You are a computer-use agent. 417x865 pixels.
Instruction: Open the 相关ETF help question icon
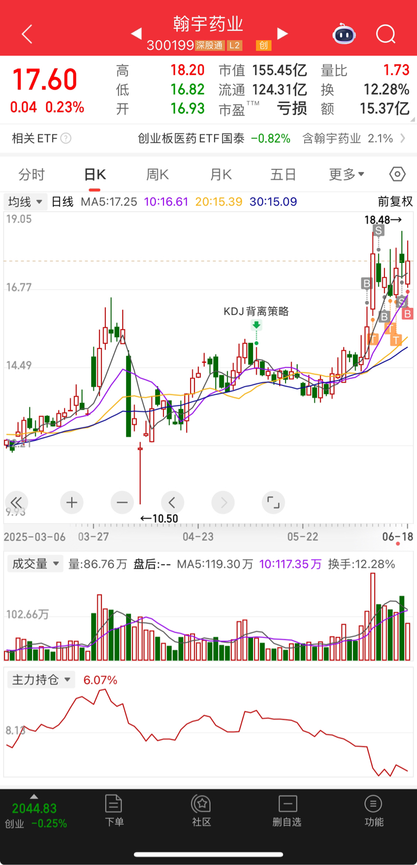(x=66, y=138)
